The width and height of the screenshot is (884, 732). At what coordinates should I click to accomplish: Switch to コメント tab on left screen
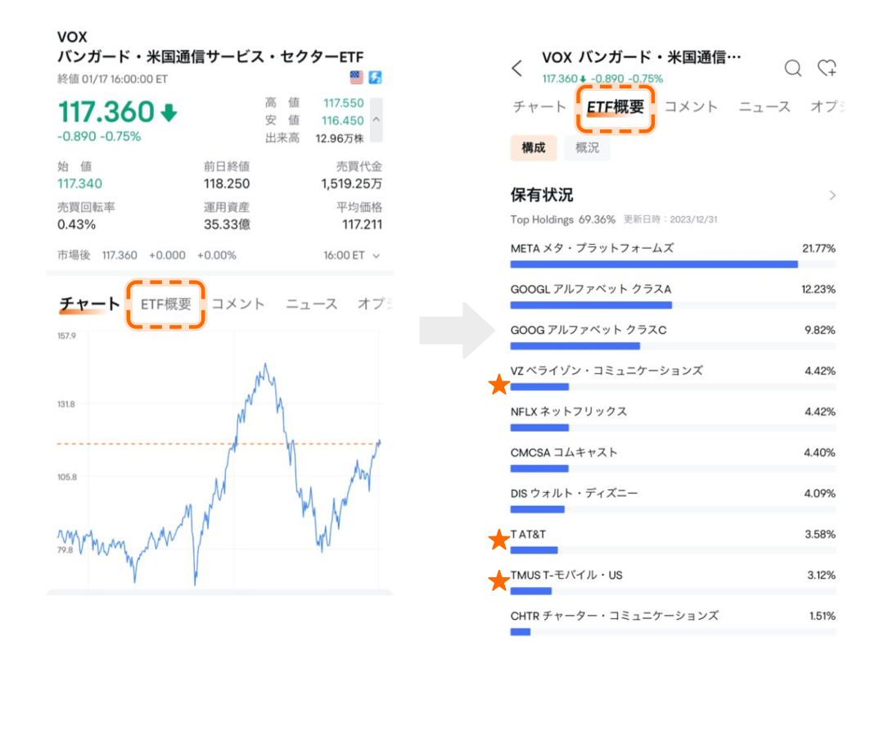[238, 304]
